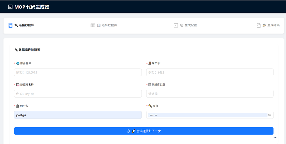This screenshot has height=144, width=286.
Task: Click the gear emoji beside 生成配置
Action: coord(182,25)
